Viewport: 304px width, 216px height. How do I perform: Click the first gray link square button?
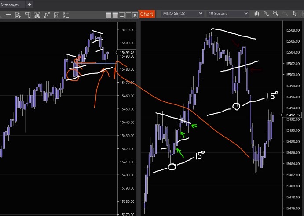tap(109, 15)
